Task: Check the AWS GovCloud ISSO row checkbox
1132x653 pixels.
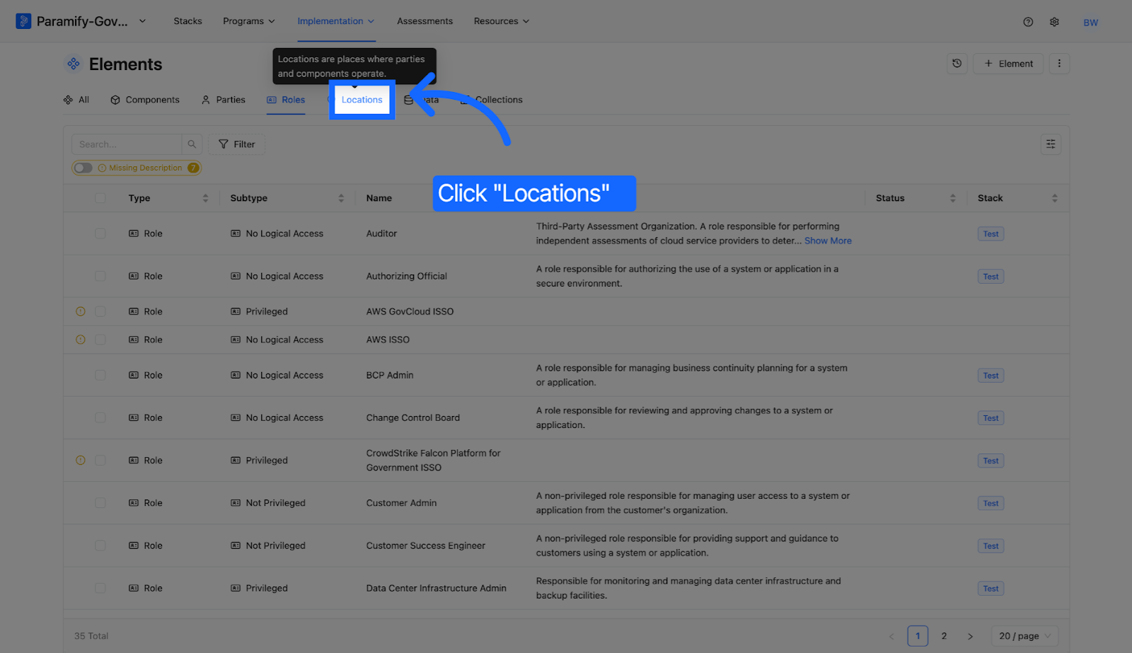Action: tap(100, 311)
